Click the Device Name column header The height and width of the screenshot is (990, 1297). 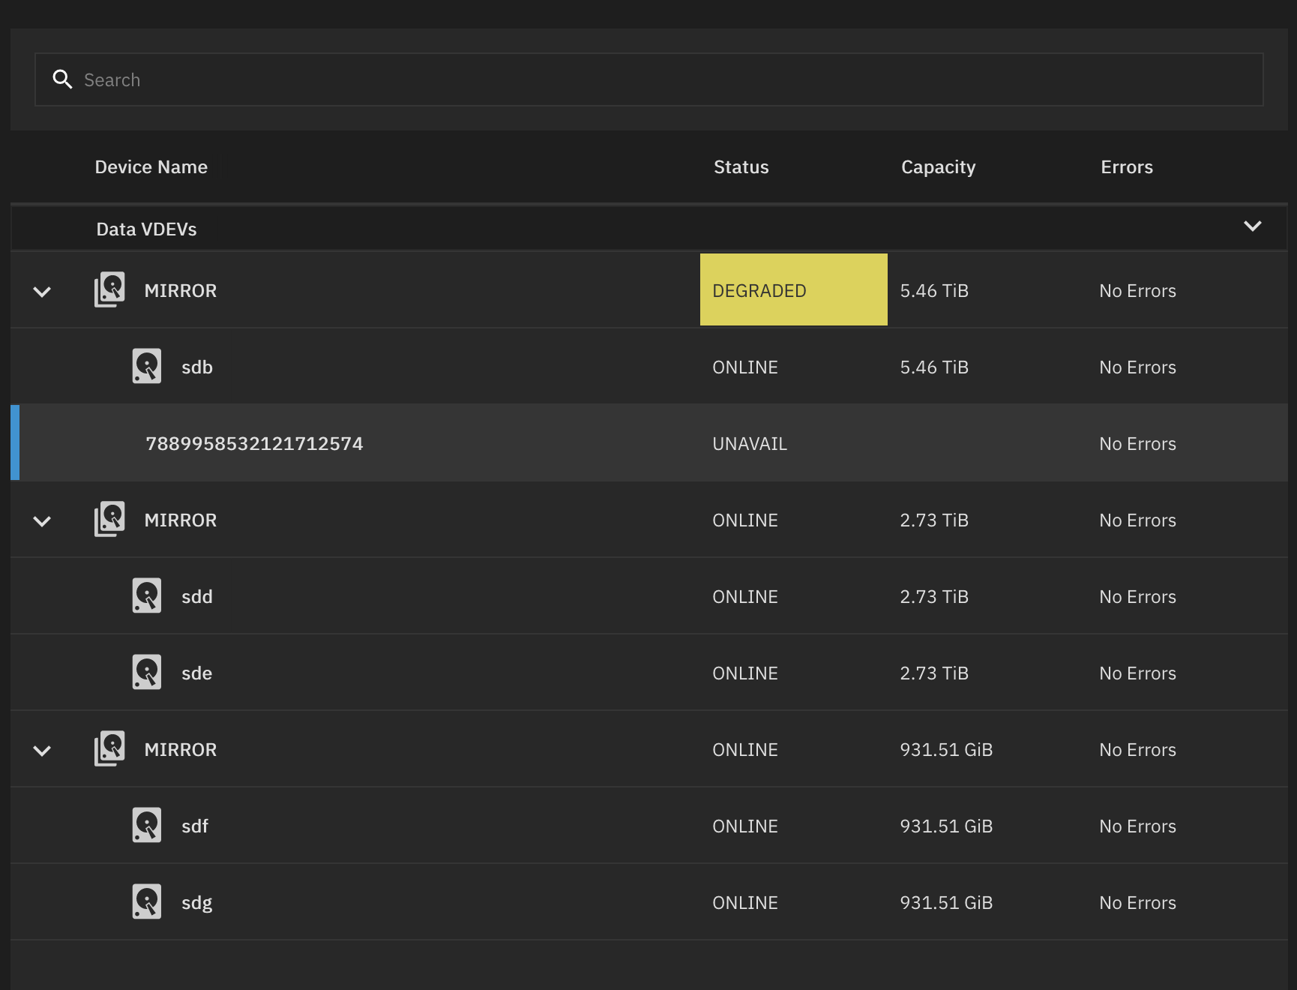pyautogui.click(x=151, y=167)
